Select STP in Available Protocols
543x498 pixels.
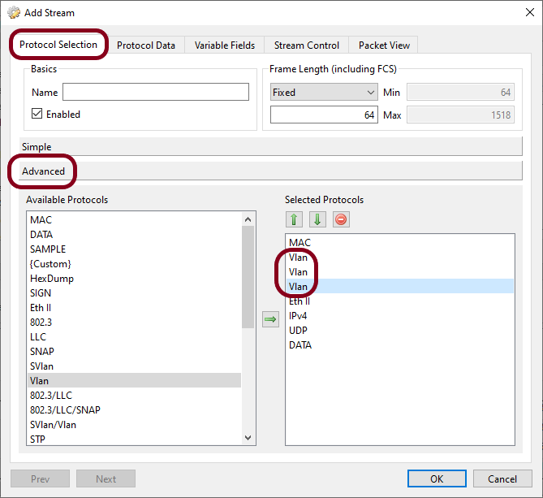click(135, 439)
